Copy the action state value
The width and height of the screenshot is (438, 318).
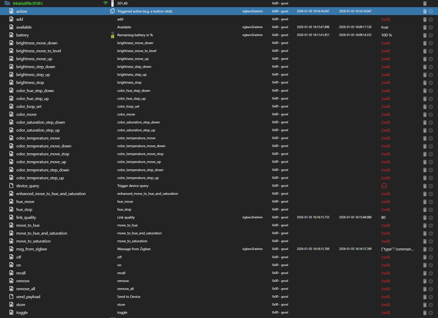[112, 11]
